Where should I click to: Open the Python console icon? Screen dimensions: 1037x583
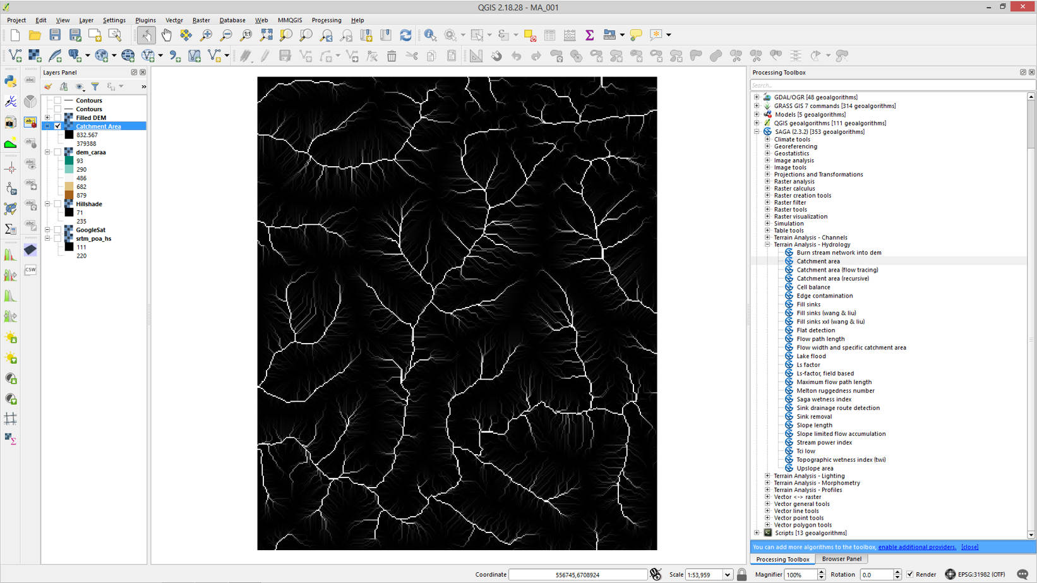(11, 81)
